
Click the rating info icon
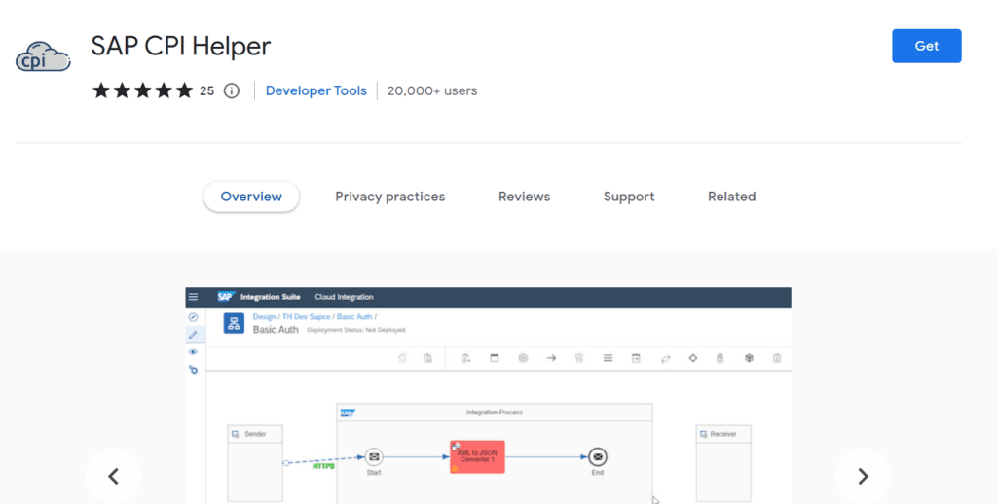[232, 90]
